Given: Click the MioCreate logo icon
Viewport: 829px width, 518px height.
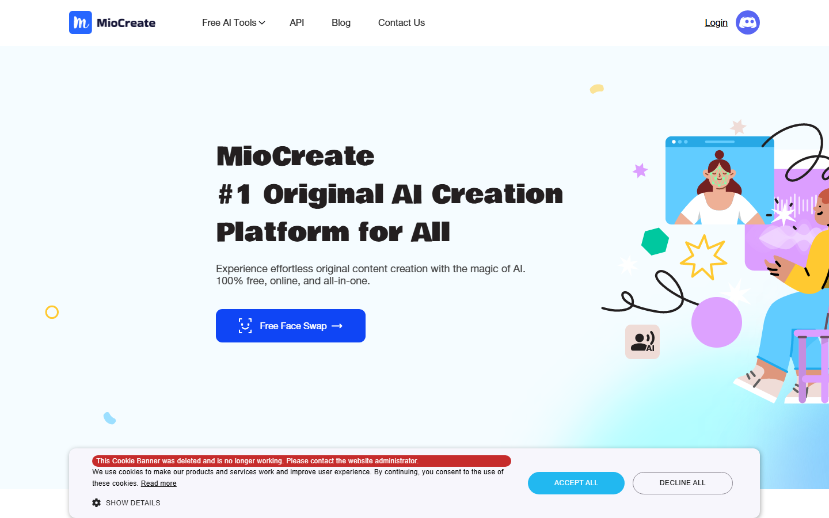Looking at the screenshot, I should pos(81,22).
